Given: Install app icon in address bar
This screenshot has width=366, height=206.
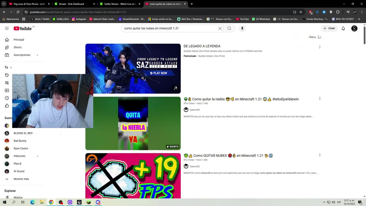Looking at the screenshot, I should point(295,12).
